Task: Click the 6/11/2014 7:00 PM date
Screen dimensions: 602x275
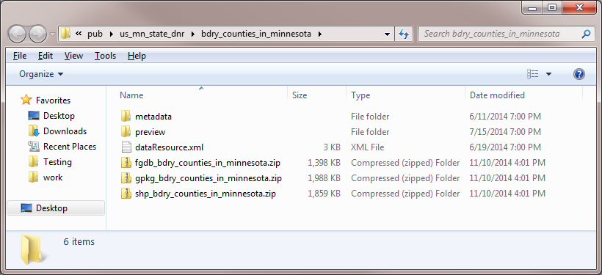Action: pyautogui.click(x=505, y=116)
